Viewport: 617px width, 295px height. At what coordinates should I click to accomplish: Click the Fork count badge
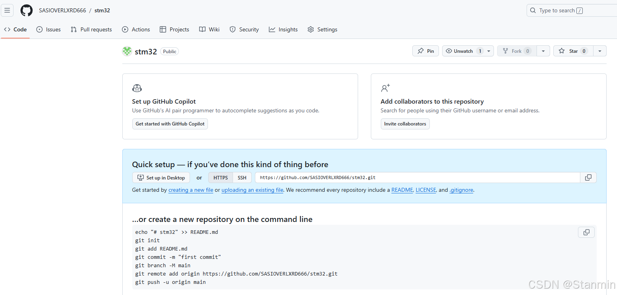point(527,51)
